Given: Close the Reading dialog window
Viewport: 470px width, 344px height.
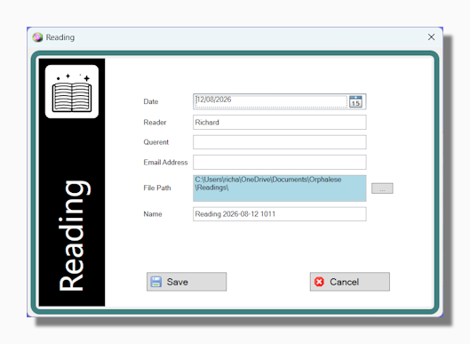Looking at the screenshot, I should tap(431, 37).
